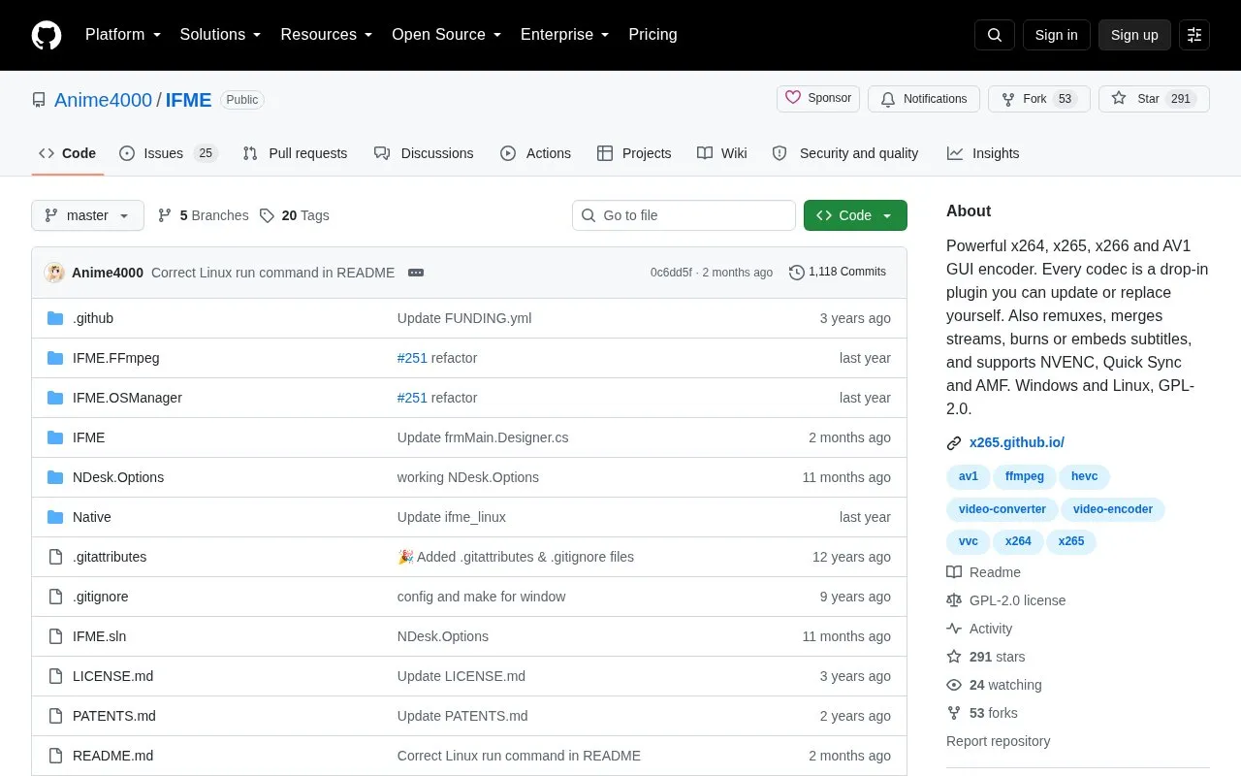1241x776 pixels.
Task: Open the 5 Branches link
Action: [203, 215]
